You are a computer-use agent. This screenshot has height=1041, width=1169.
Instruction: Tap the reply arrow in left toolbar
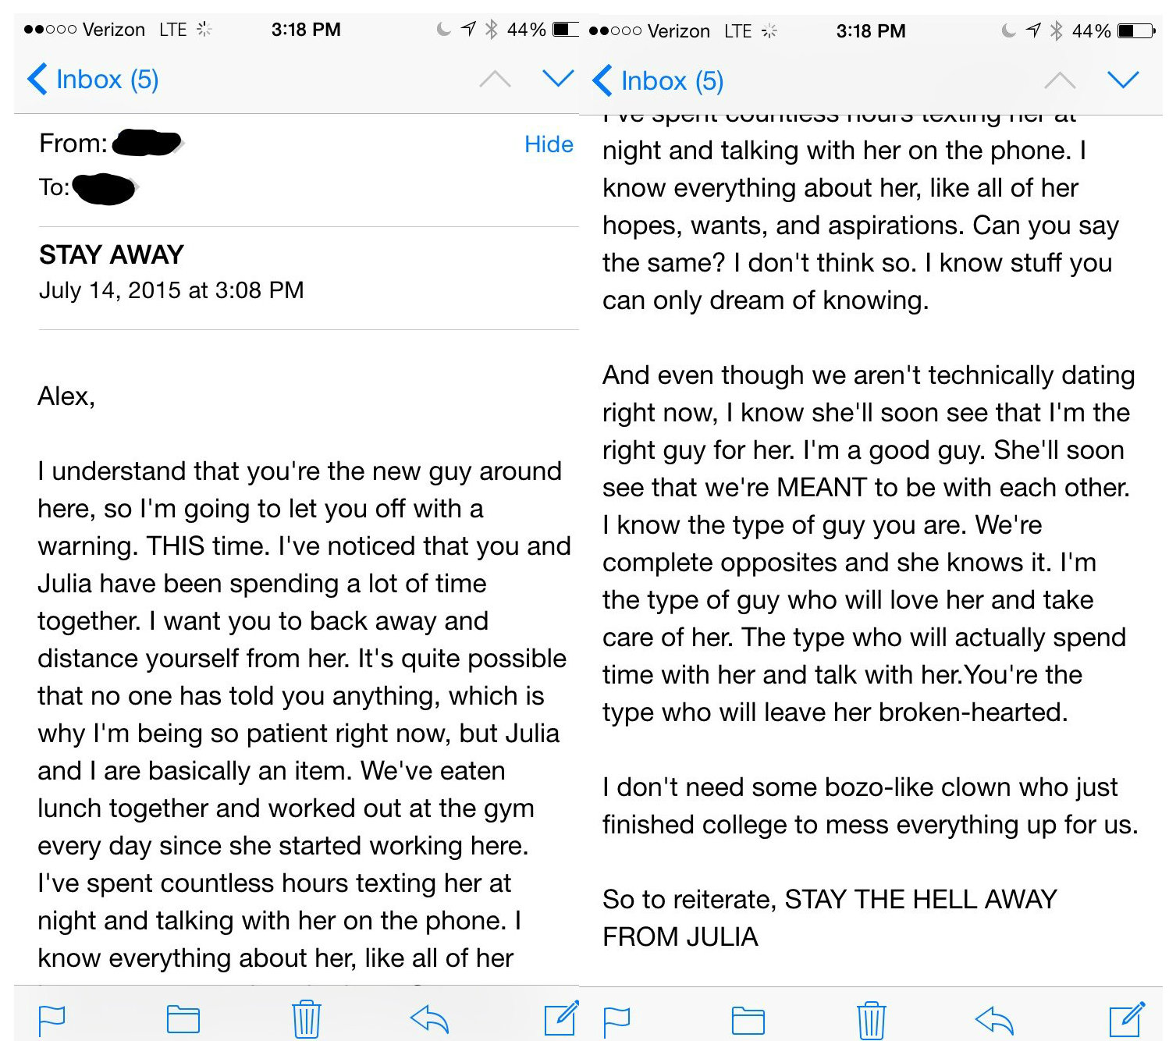click(429, 1018)
